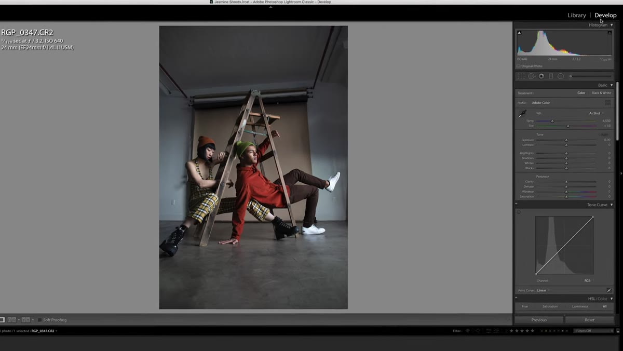The image size is (623, 351).
Task: Switch to the Library module
Action: (577, 15)
